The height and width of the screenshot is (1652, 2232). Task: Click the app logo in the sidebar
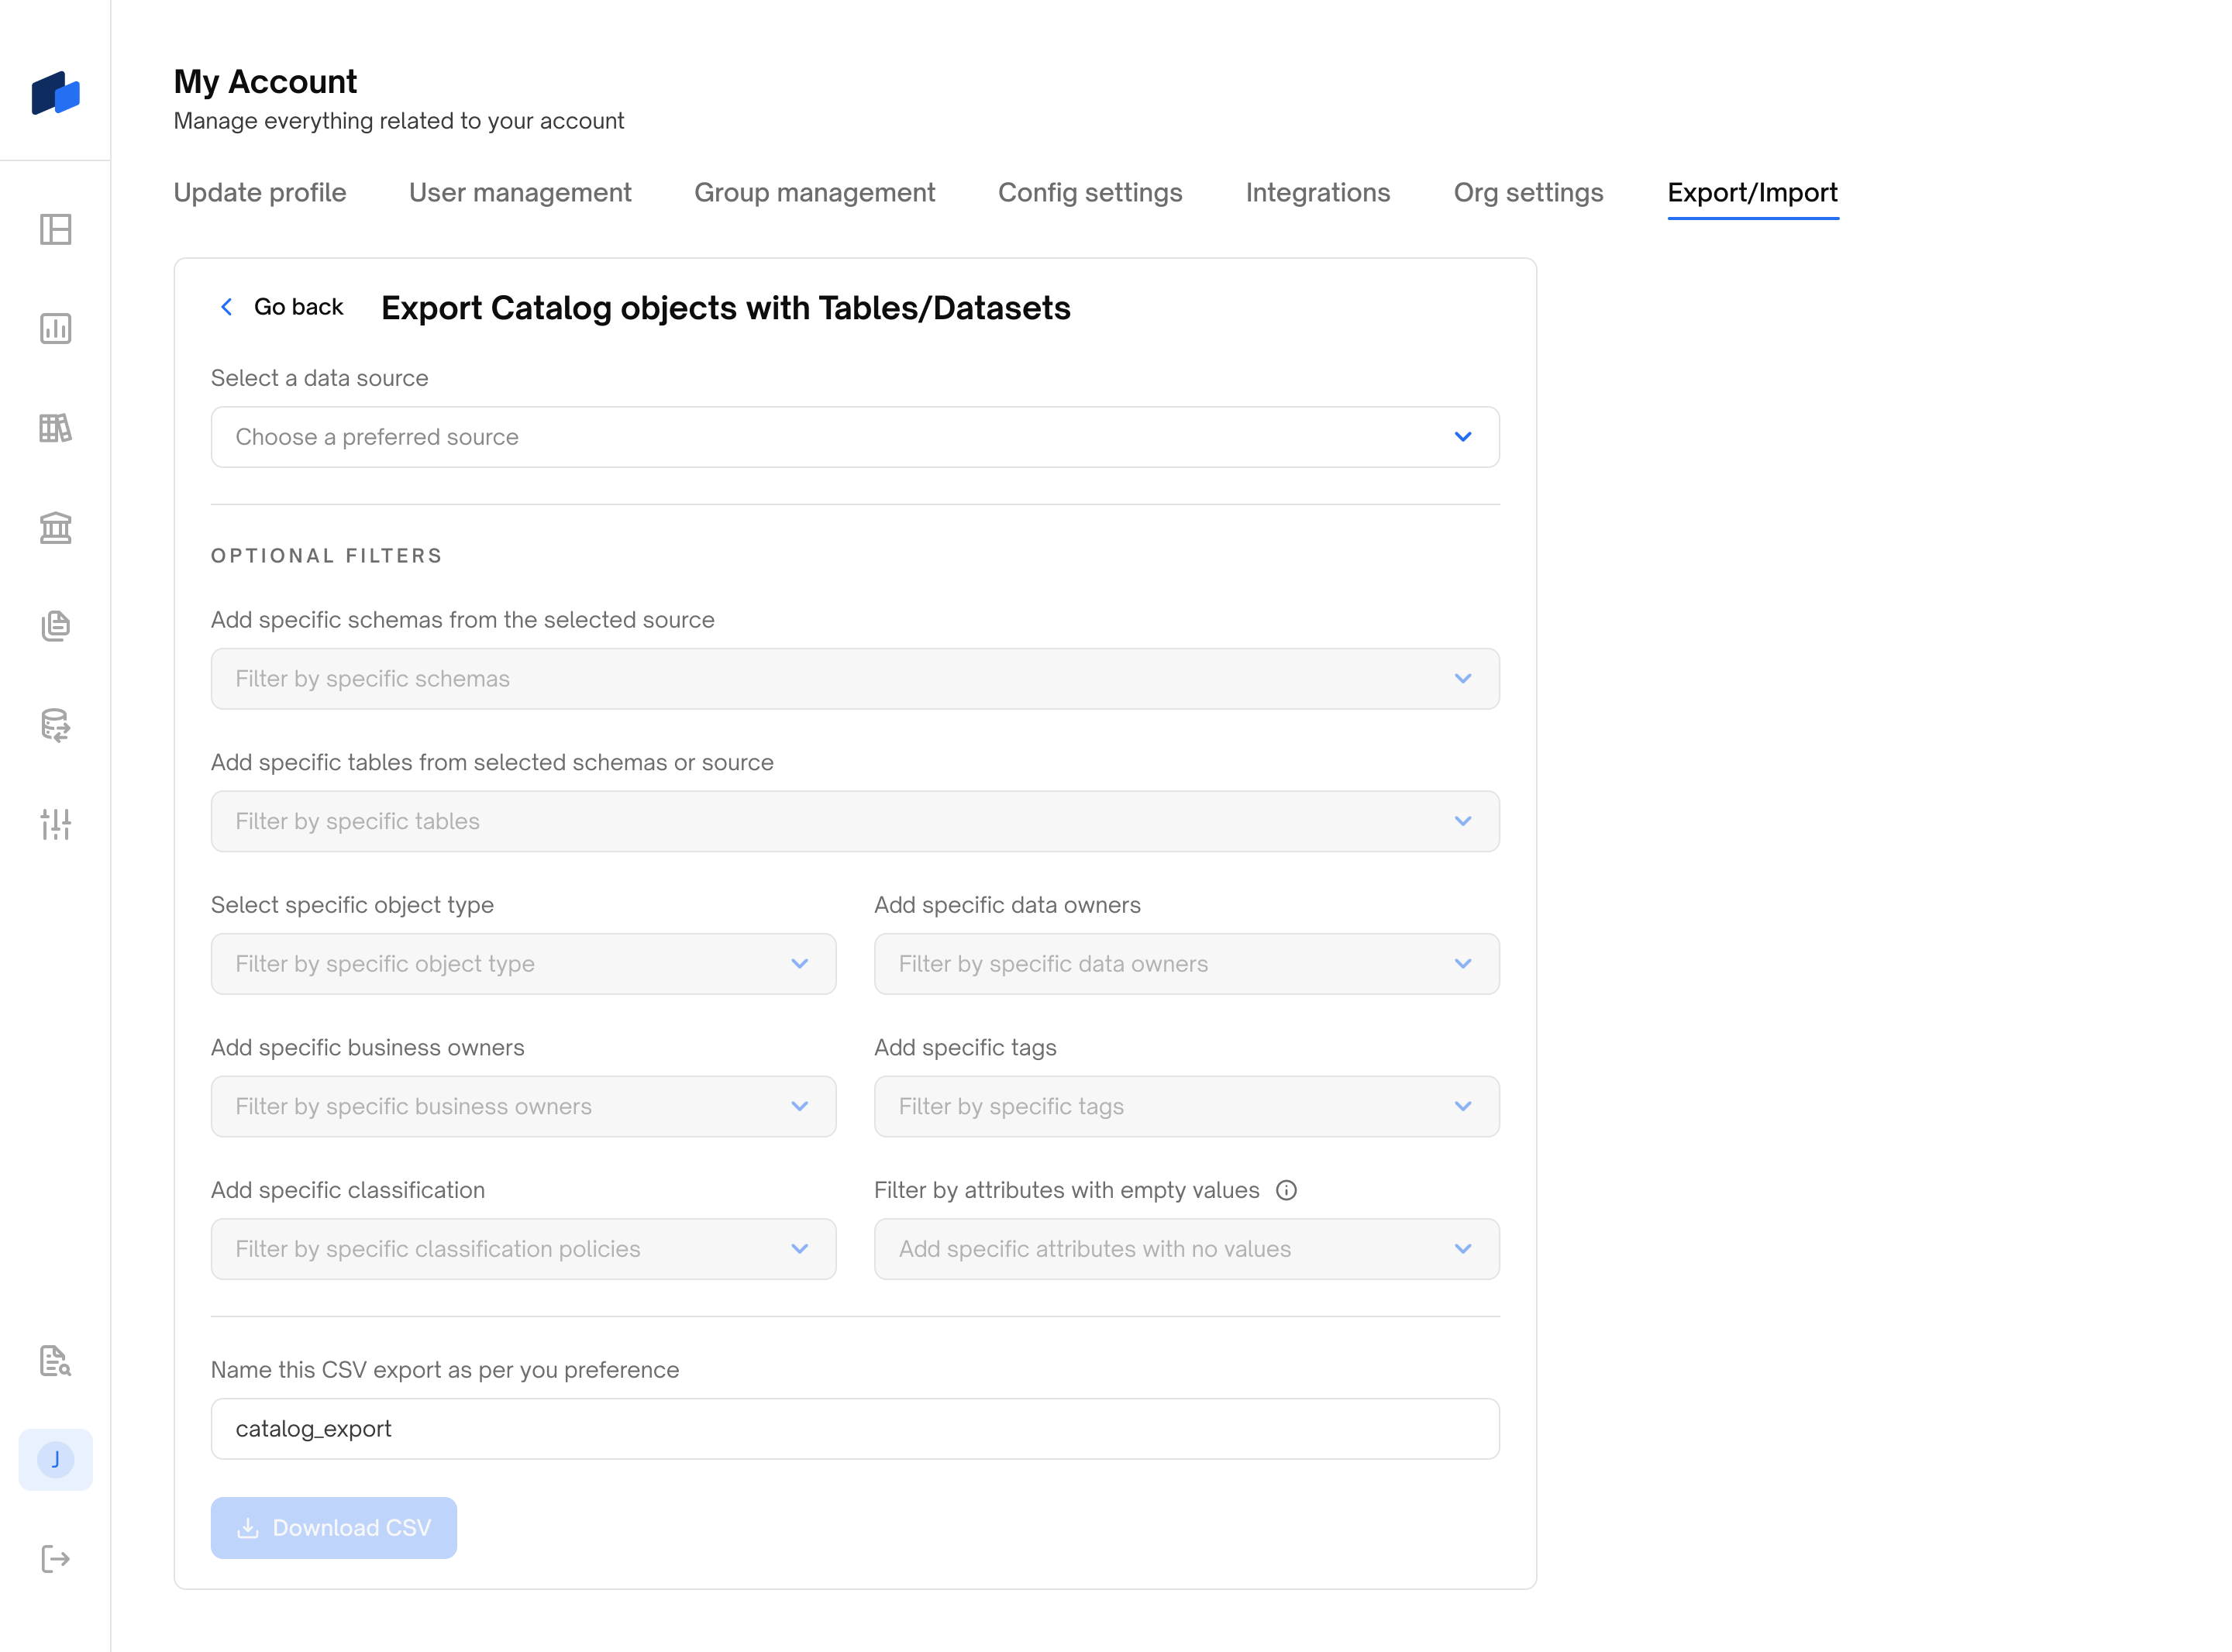coord(55,93)
